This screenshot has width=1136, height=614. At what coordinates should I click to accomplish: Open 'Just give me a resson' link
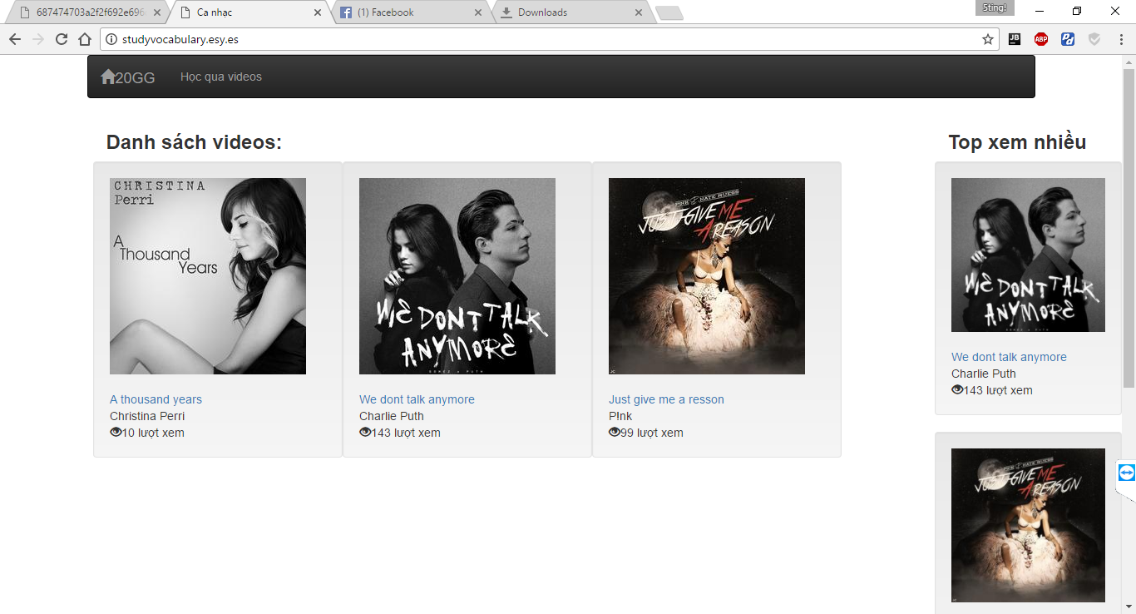(x=666, y=399)
